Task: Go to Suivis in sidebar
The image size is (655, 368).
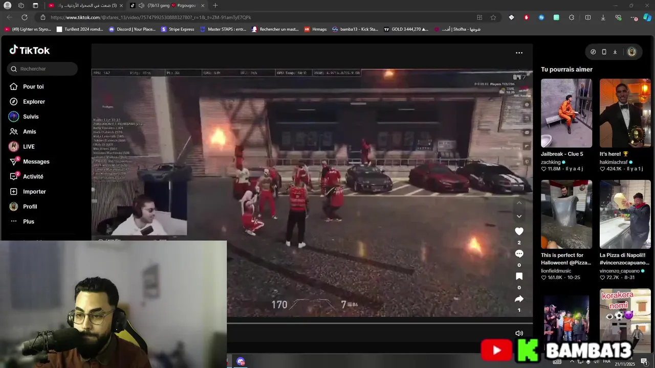Action: [x=24, y=117]
